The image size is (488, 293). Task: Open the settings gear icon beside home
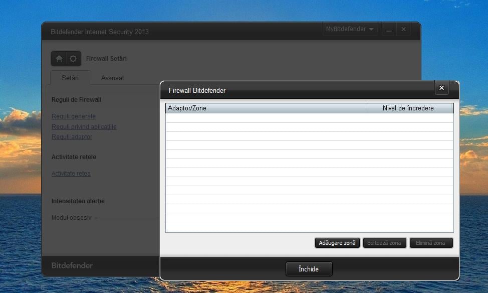pos(74,59)
